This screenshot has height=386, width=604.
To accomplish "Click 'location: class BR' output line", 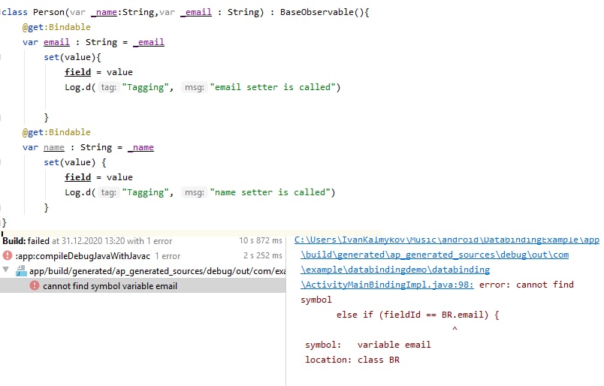I will tap(352, 360).
